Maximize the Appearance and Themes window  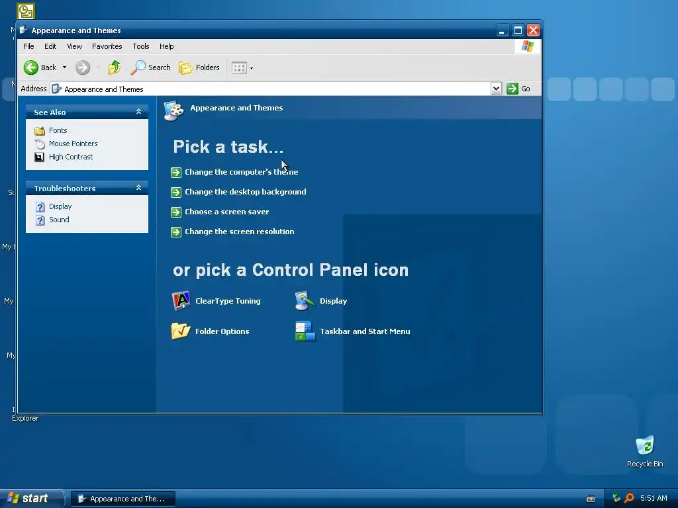tap(518, 30)
